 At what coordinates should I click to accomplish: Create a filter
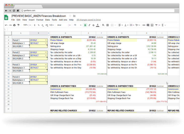[x=156, y=25]
